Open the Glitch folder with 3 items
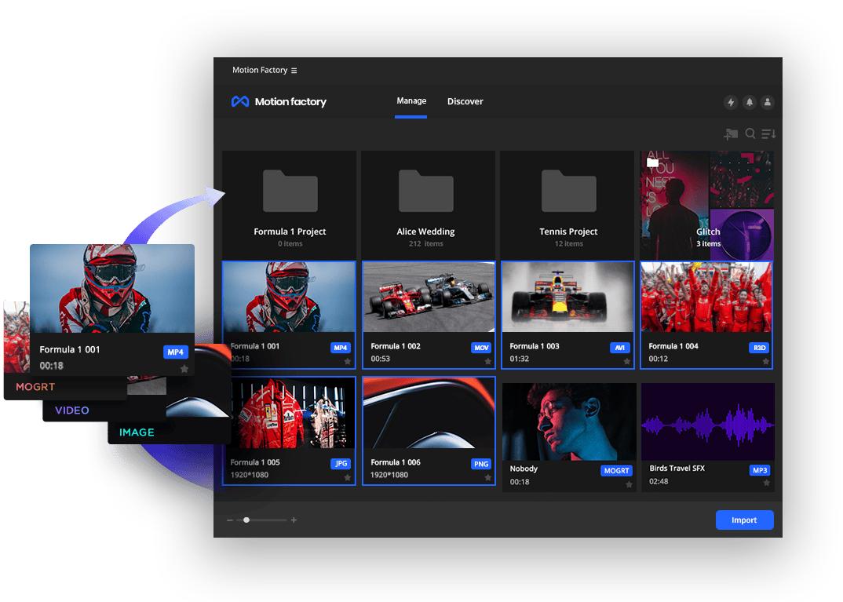 pyautogui.click(x=707, y=206)
